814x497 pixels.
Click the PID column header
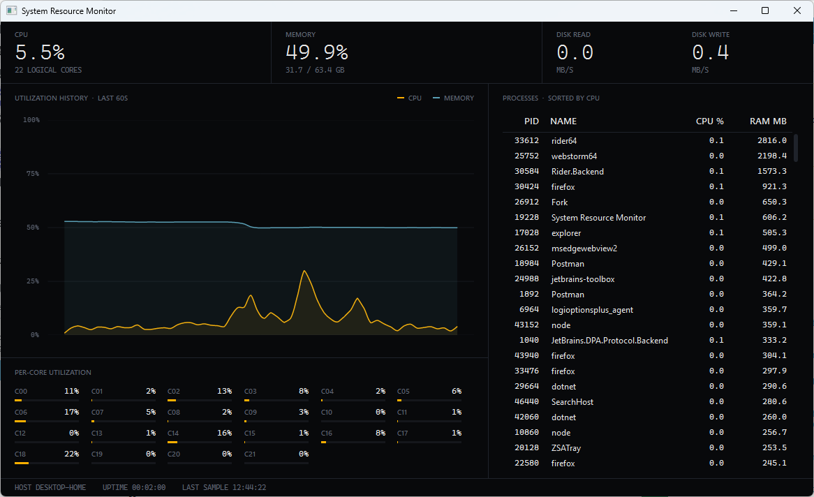[531, 121]
